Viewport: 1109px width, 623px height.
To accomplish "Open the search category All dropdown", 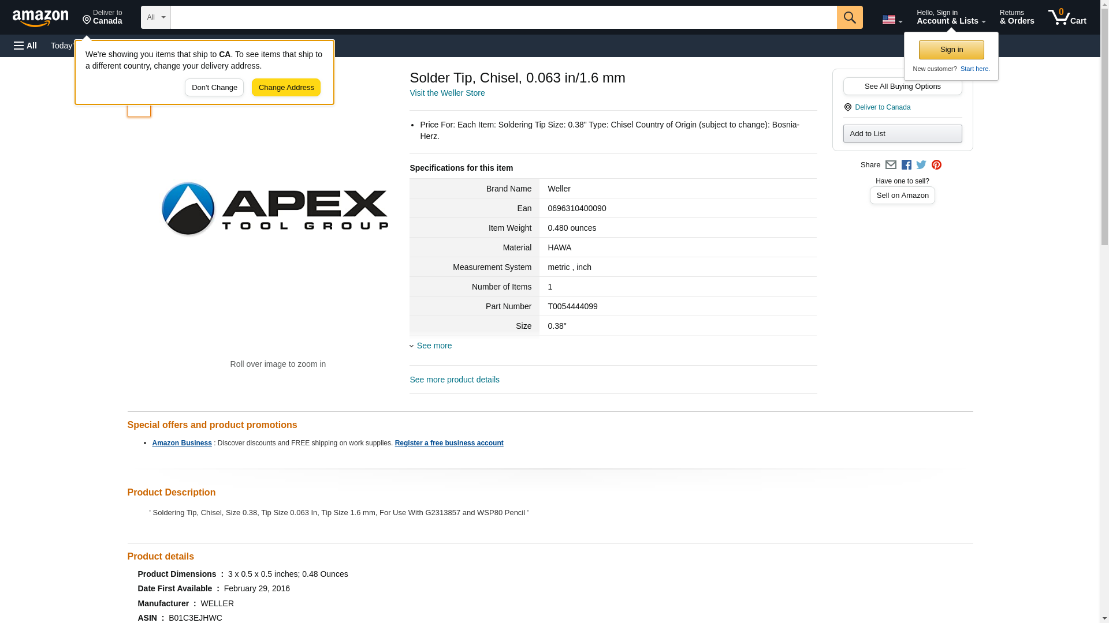I will coord(155,17).
